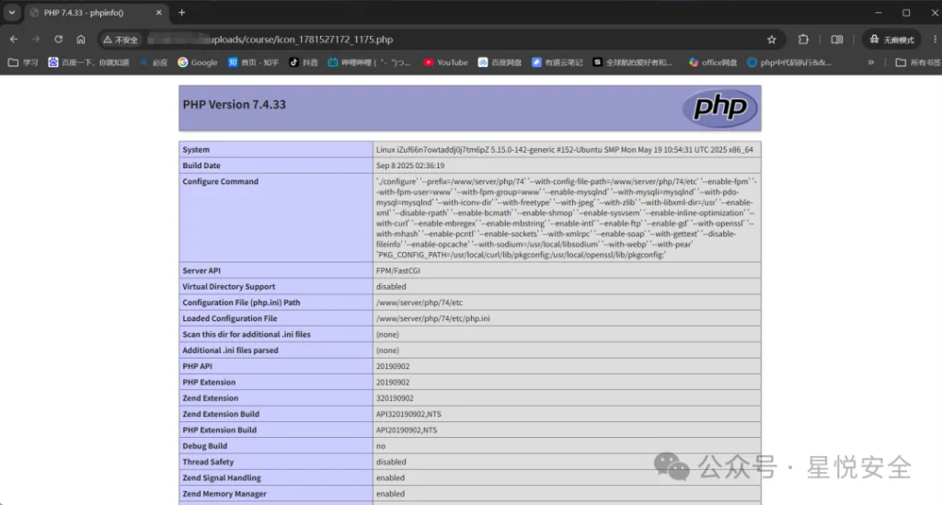
Task: Click the Configuration File (php.ini) Path label
Action: (x=241, y=303)
